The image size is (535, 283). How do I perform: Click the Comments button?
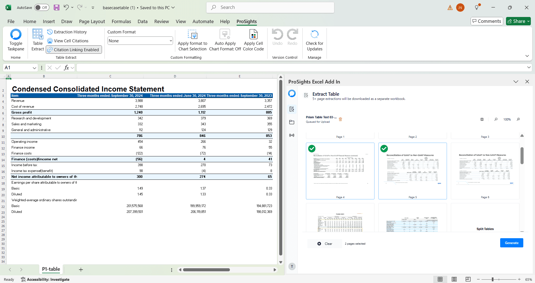click(x=487, y=21)
